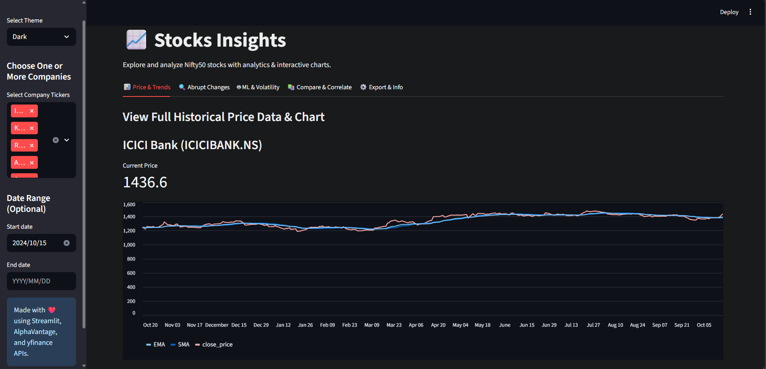Click the Stocks Insights chart logo icon

pyautogui.click(x=136, y=40)
